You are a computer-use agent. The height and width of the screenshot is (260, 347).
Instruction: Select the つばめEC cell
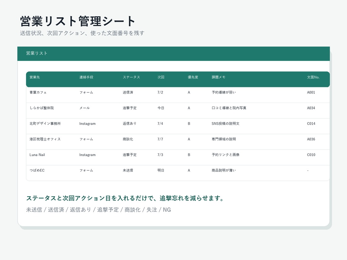(x=37, y=170)
